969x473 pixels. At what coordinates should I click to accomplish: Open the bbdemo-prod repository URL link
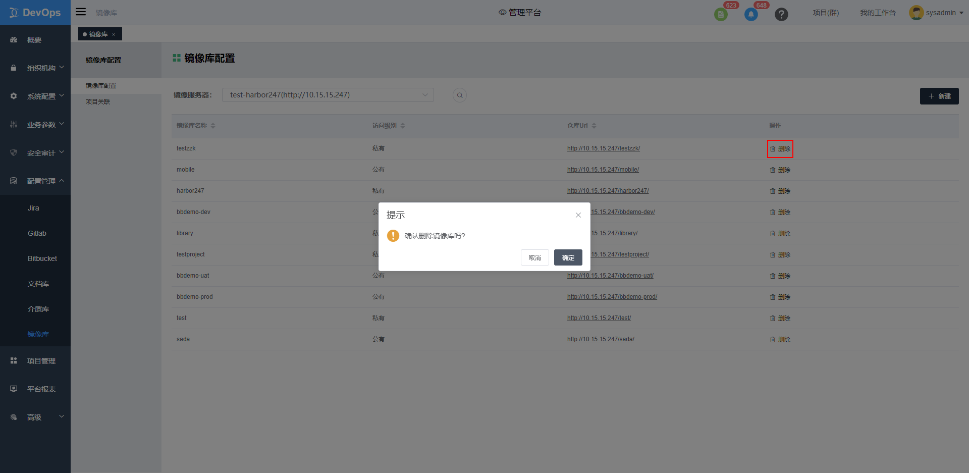point(612,297)
